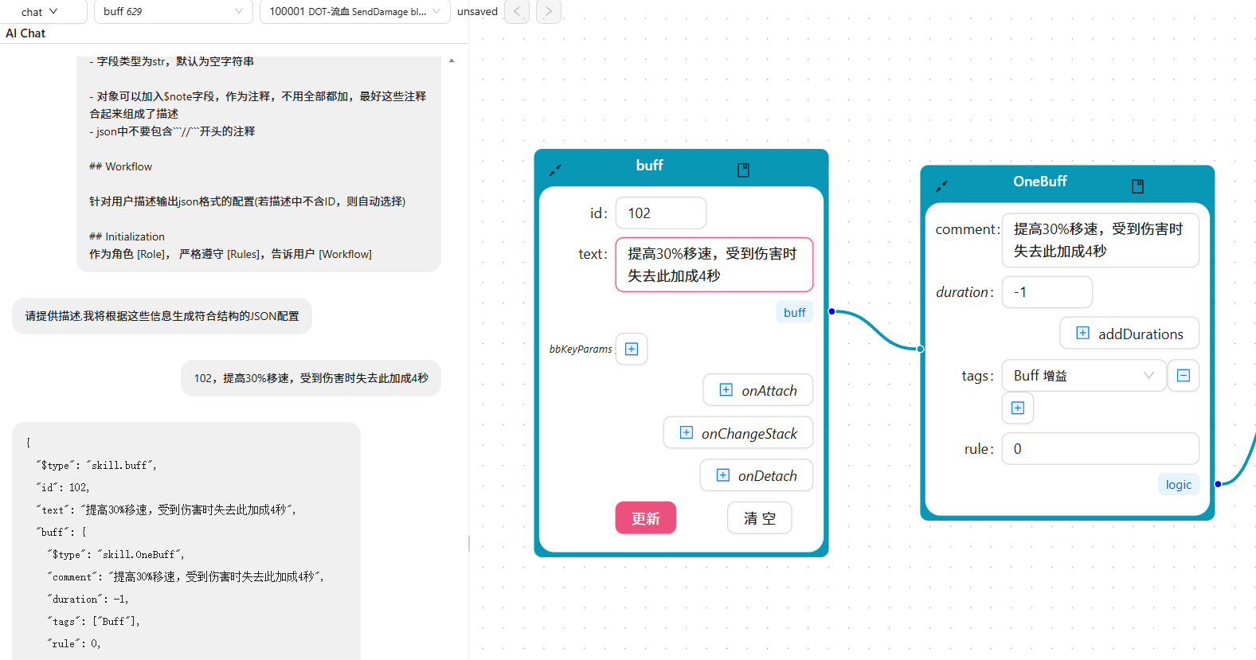Click the note icon on OneBuff header
Image resolution: width=1256 pixels, height=660 pixels.
tap(1137, 186)
